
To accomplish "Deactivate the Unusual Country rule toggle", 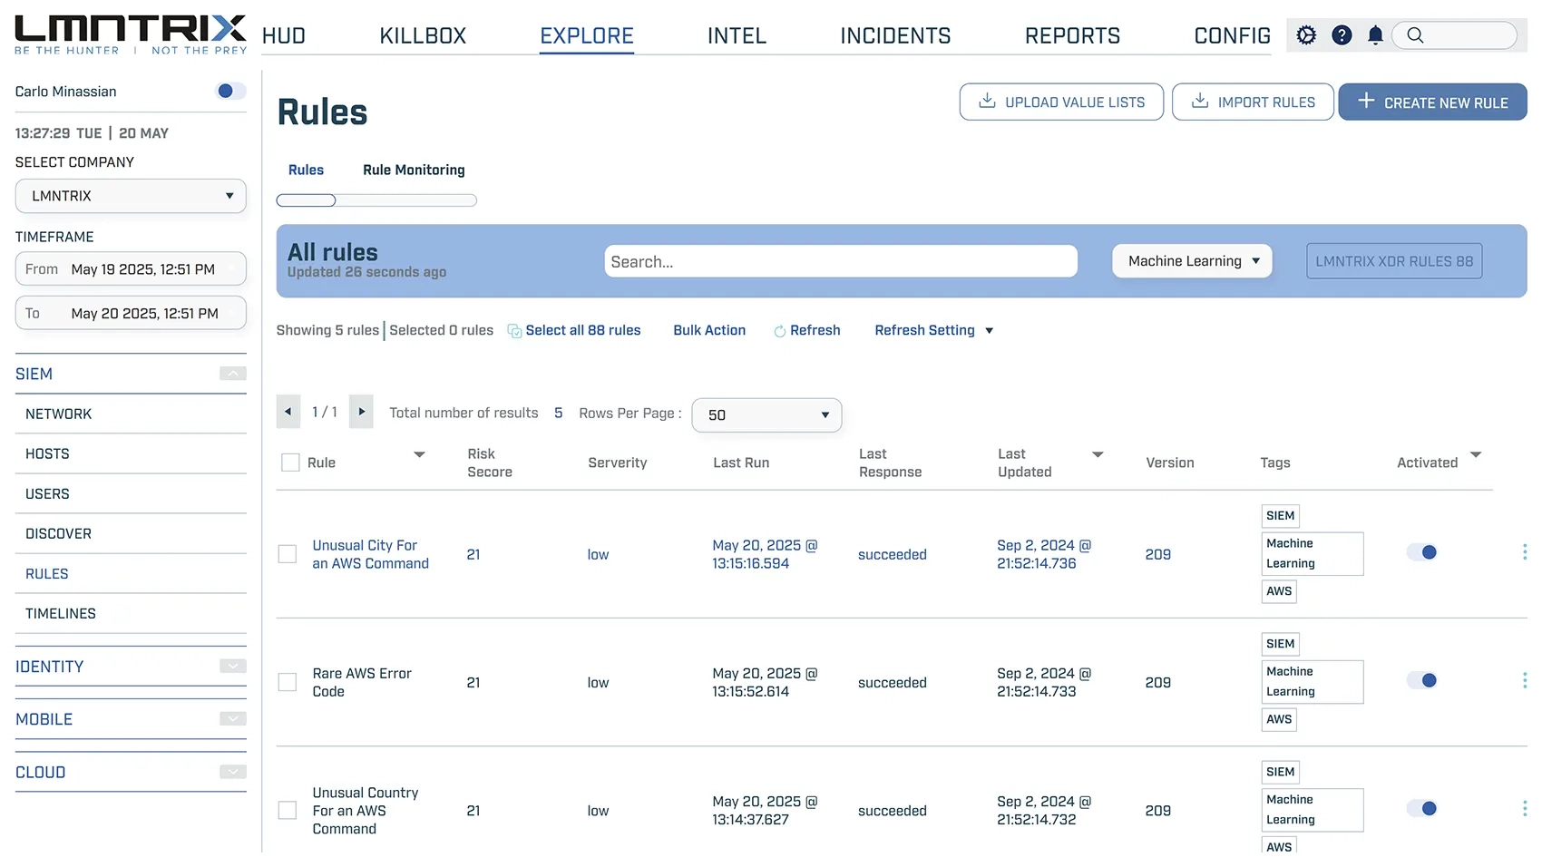I will 1422,808.
